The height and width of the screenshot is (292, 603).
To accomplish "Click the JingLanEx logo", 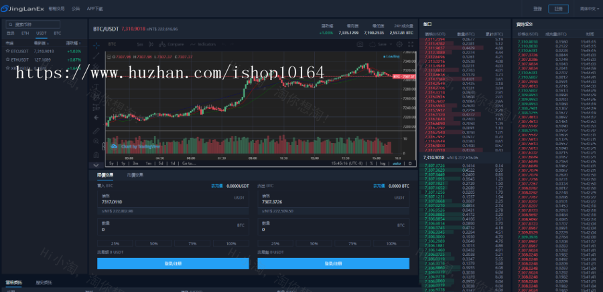I will [24, 9].
